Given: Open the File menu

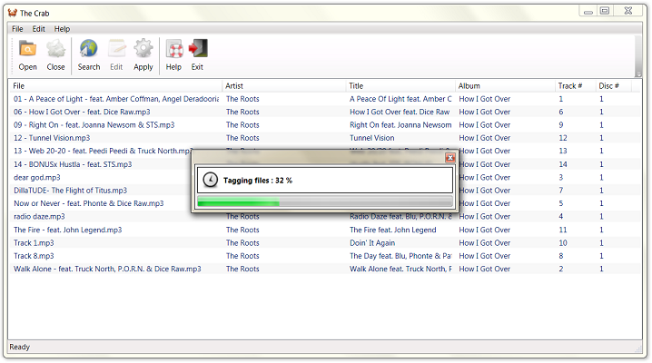Looking at the screenshot, I should (18, 29).
